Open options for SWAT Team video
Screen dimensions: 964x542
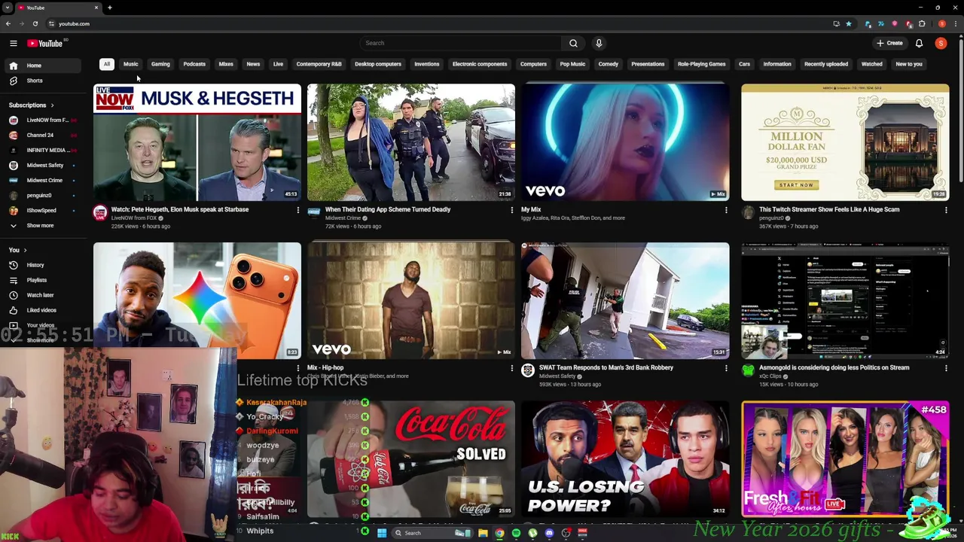click(x=726, y=368)
